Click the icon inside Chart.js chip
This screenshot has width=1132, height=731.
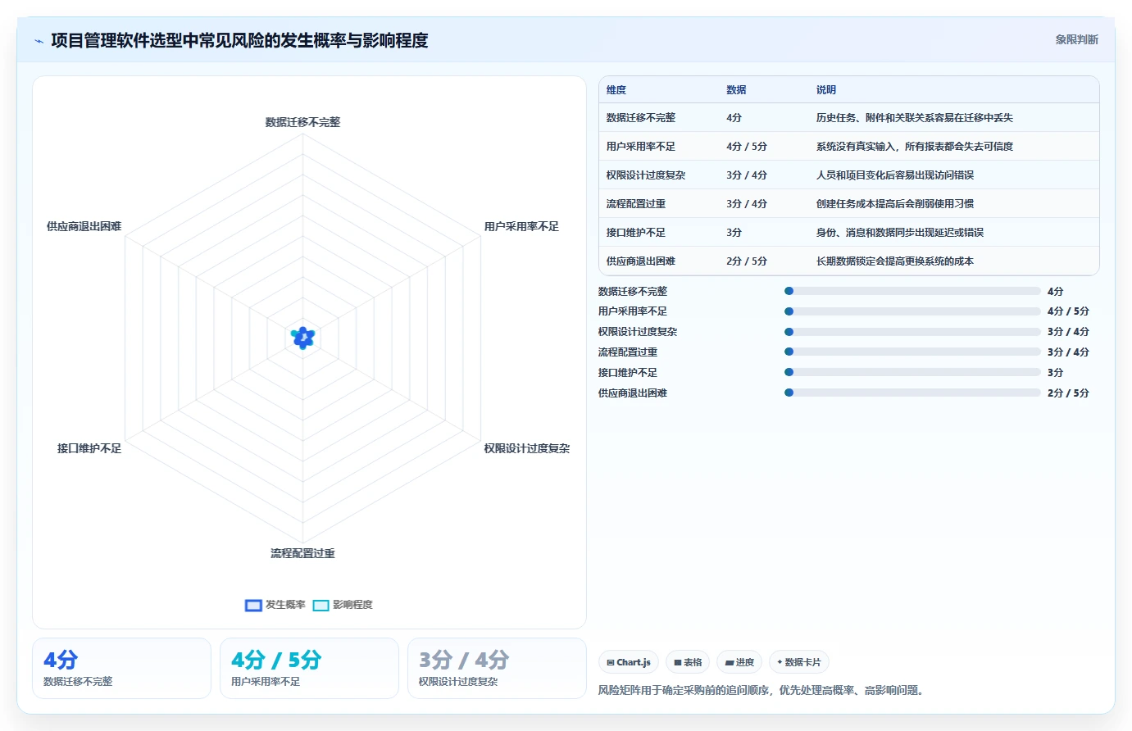[x=611, y=662]
